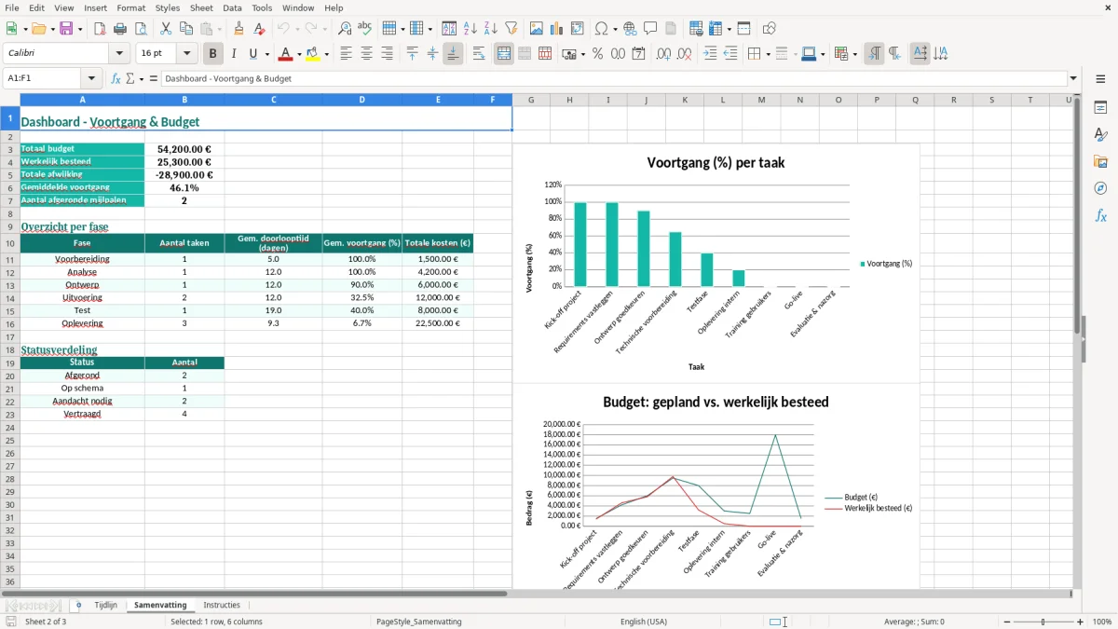Activate the Clone Formatting paintbrush
Viewport: 1118px width, 629px height.
[x=239, y=29]
